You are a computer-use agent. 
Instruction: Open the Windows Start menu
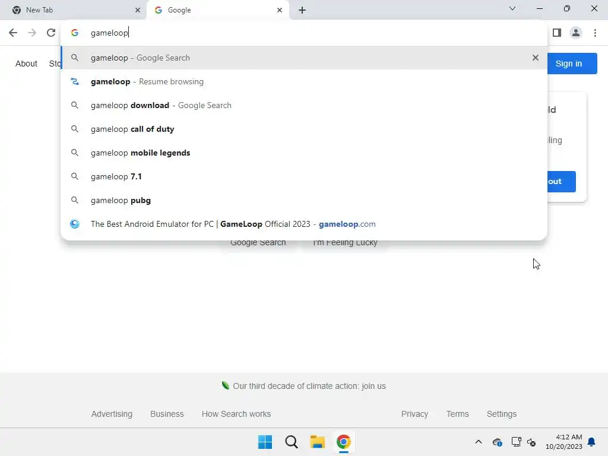[265, 442]
